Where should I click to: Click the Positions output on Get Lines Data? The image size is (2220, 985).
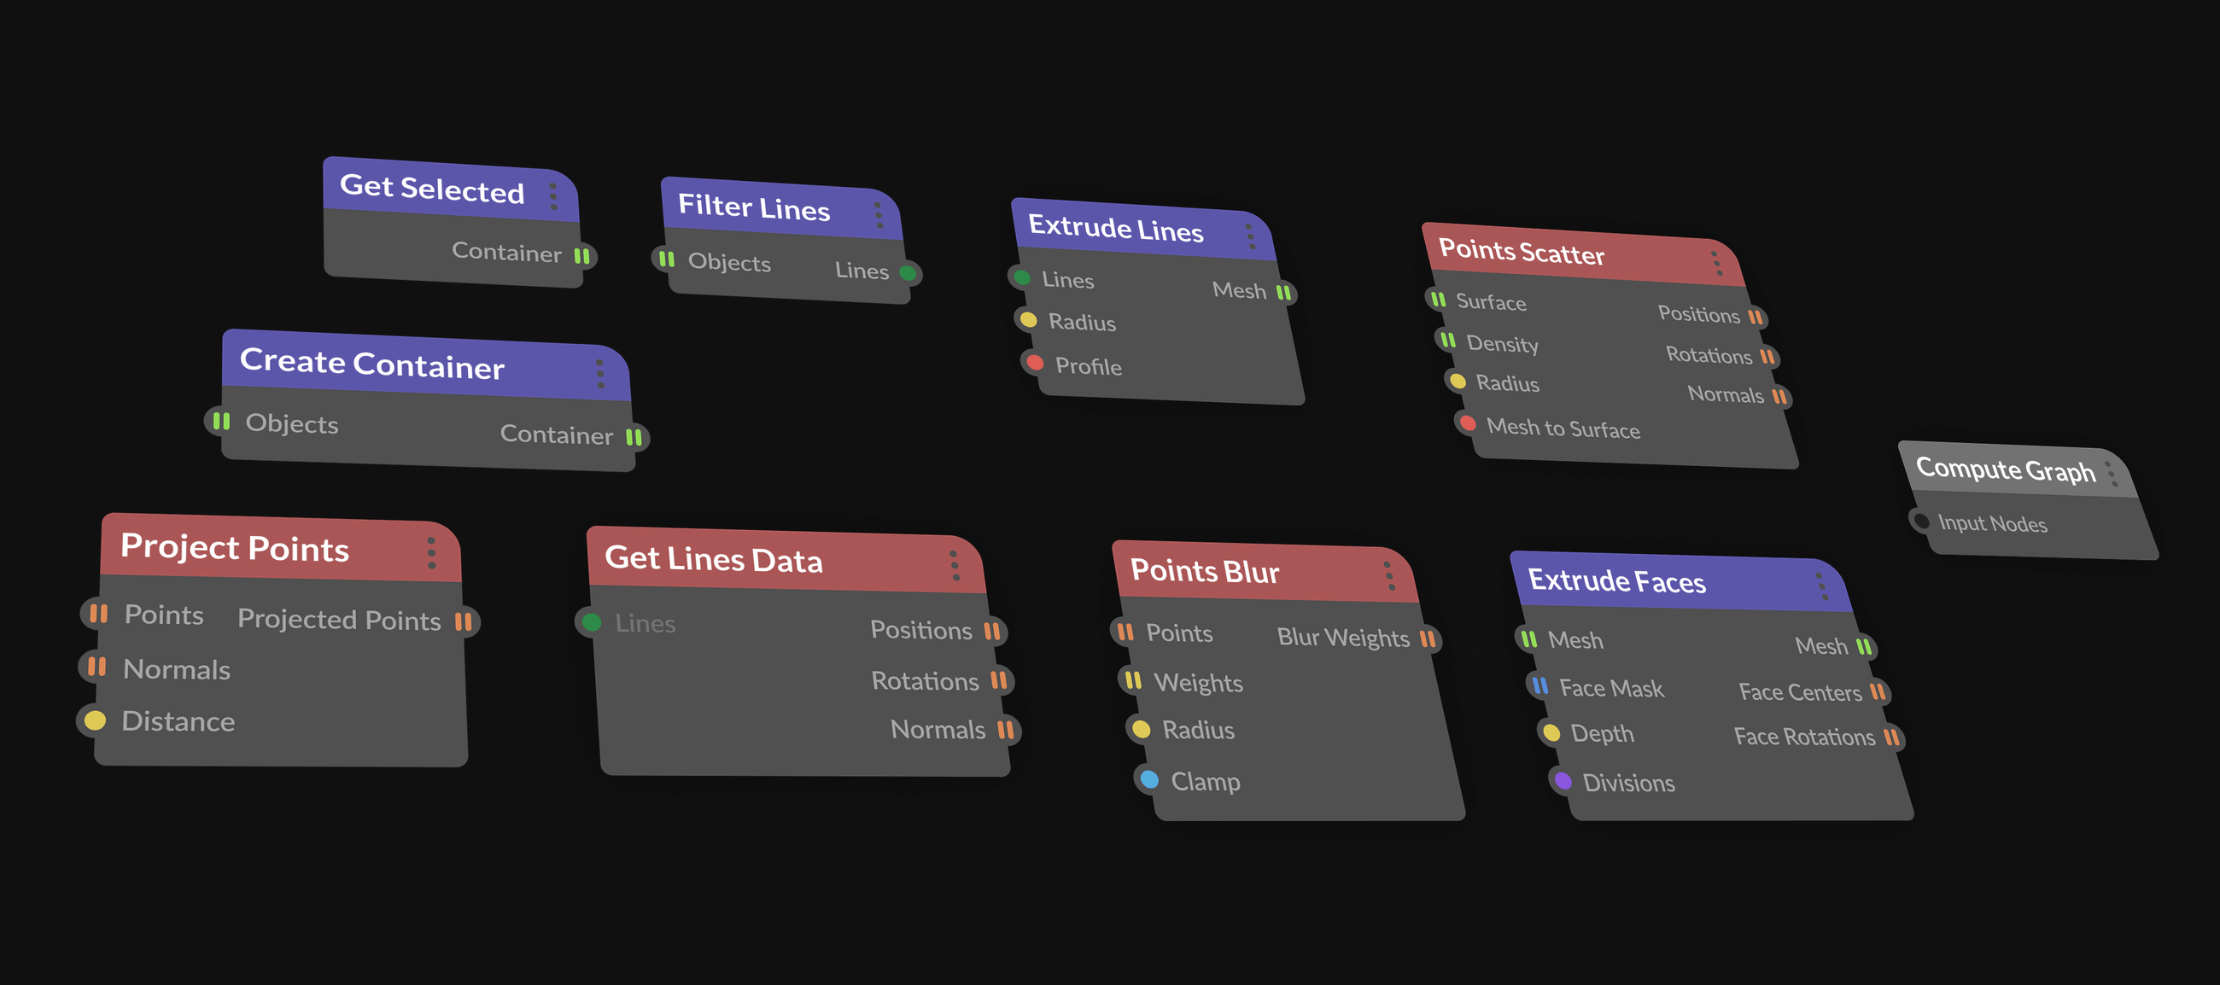pyautogui.click(x=993, y=630)
